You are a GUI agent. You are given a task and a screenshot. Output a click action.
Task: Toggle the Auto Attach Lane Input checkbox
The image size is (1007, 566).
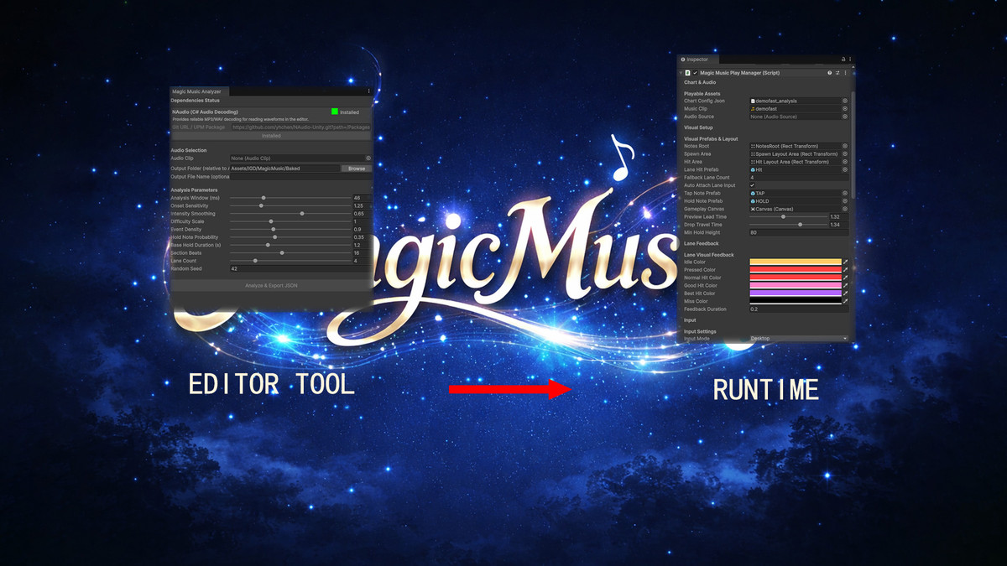tap(753, 185)
